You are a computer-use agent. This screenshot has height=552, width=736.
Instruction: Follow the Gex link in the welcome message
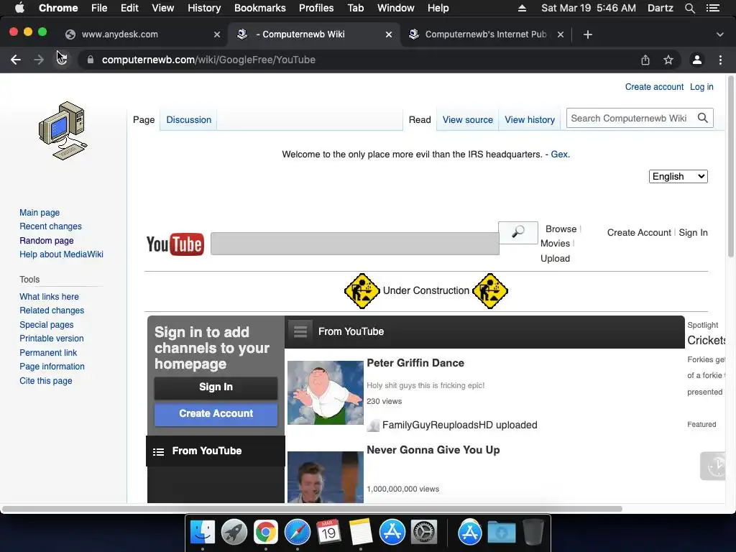(x=559, y=155)
